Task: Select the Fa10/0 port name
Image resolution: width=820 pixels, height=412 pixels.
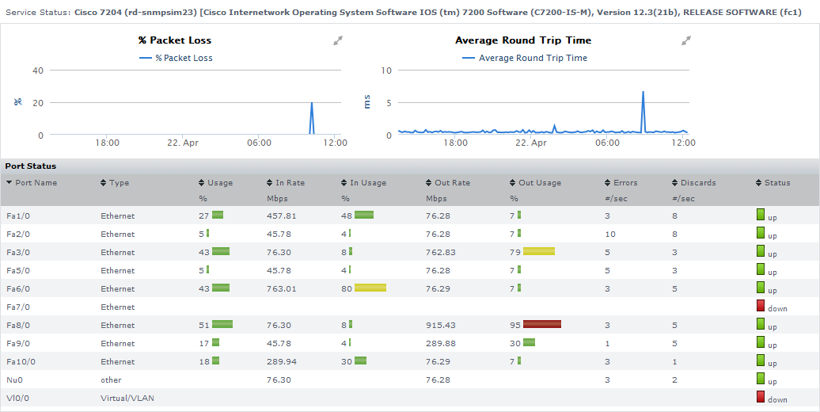Action: point(20,361)
